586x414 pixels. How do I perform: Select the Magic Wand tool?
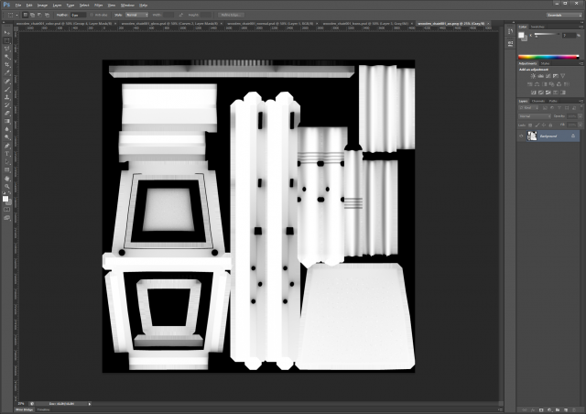coord(6,57)
